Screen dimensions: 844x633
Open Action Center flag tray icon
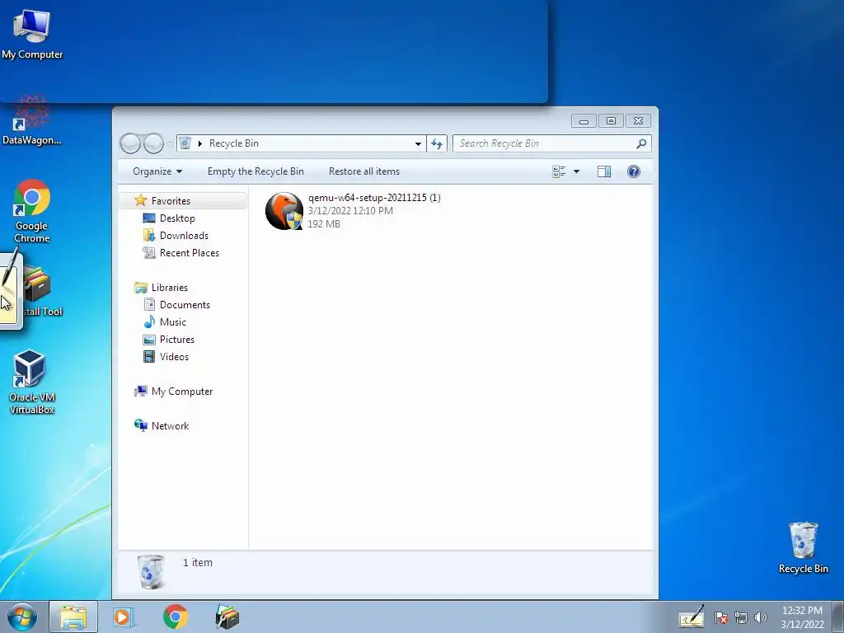(x=721, y=617)
